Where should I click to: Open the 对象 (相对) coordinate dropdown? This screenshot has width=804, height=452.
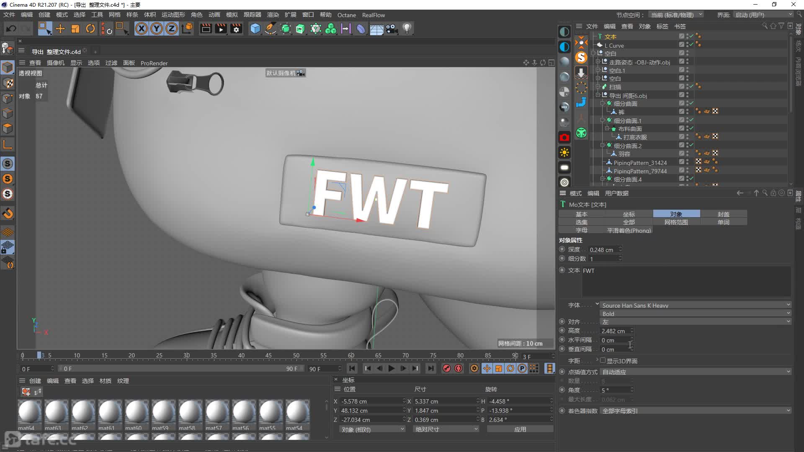pyautogui.click(x=372, y=429)
